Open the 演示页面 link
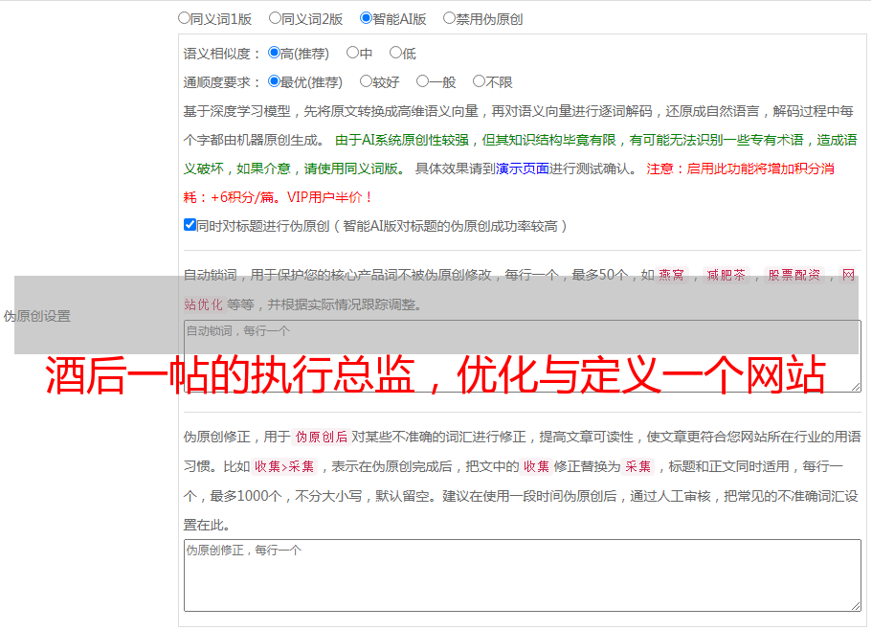This screenshot has height=630, width=872. point(523,169)
